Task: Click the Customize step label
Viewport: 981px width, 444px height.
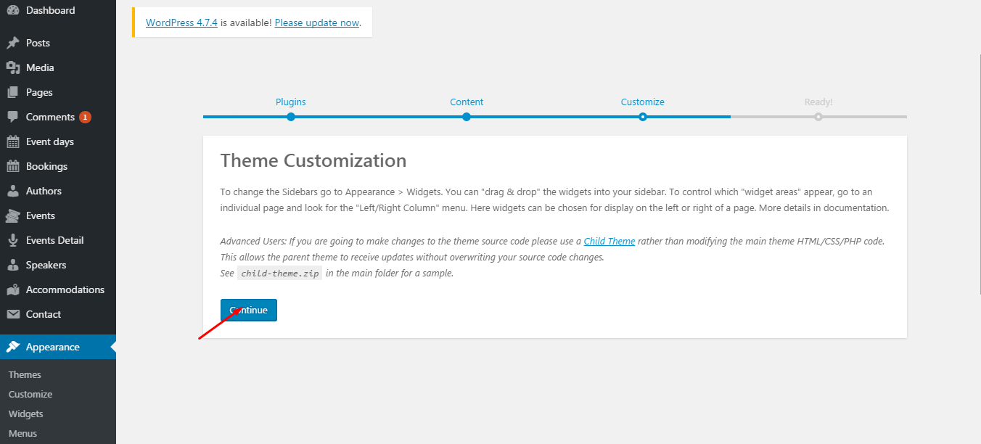Action: coord(643,102)
